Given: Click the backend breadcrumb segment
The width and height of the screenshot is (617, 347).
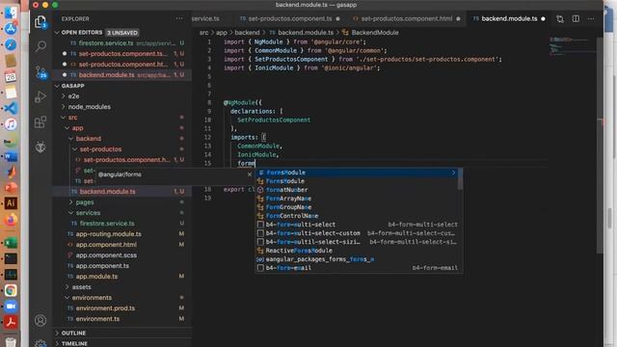Looking at the screenshot, I should 247,33.
